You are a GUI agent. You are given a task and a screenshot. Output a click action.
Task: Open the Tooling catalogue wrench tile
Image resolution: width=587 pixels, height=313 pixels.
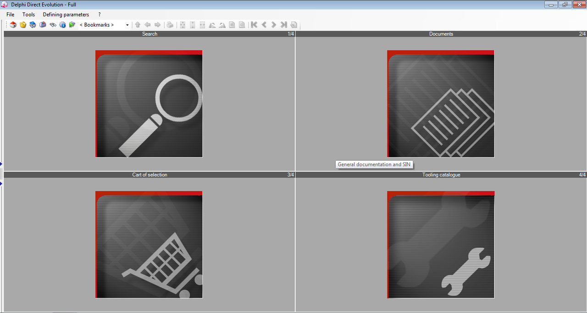pyautogui.click(x=441, y=245)
